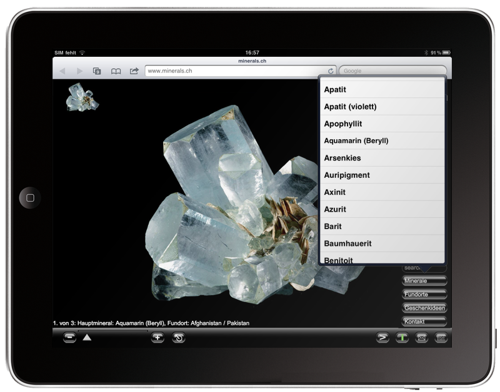The image size is (500, 392).
Task: Open the Minerale button
Action: point(424,280)
